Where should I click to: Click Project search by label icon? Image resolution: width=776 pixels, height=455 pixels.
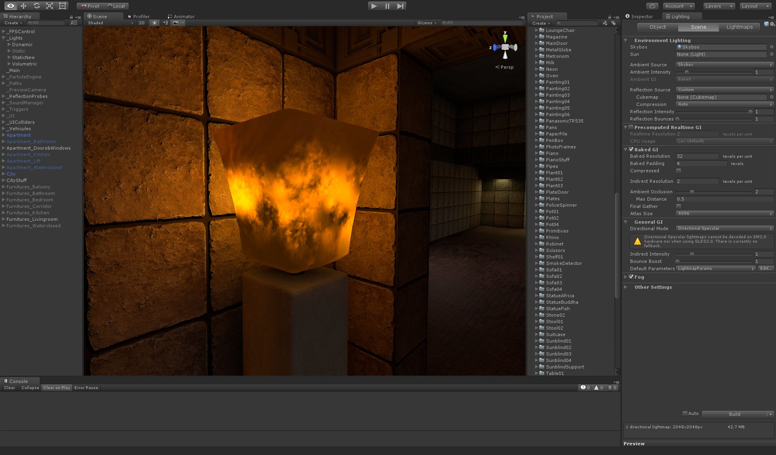point(614,23)
